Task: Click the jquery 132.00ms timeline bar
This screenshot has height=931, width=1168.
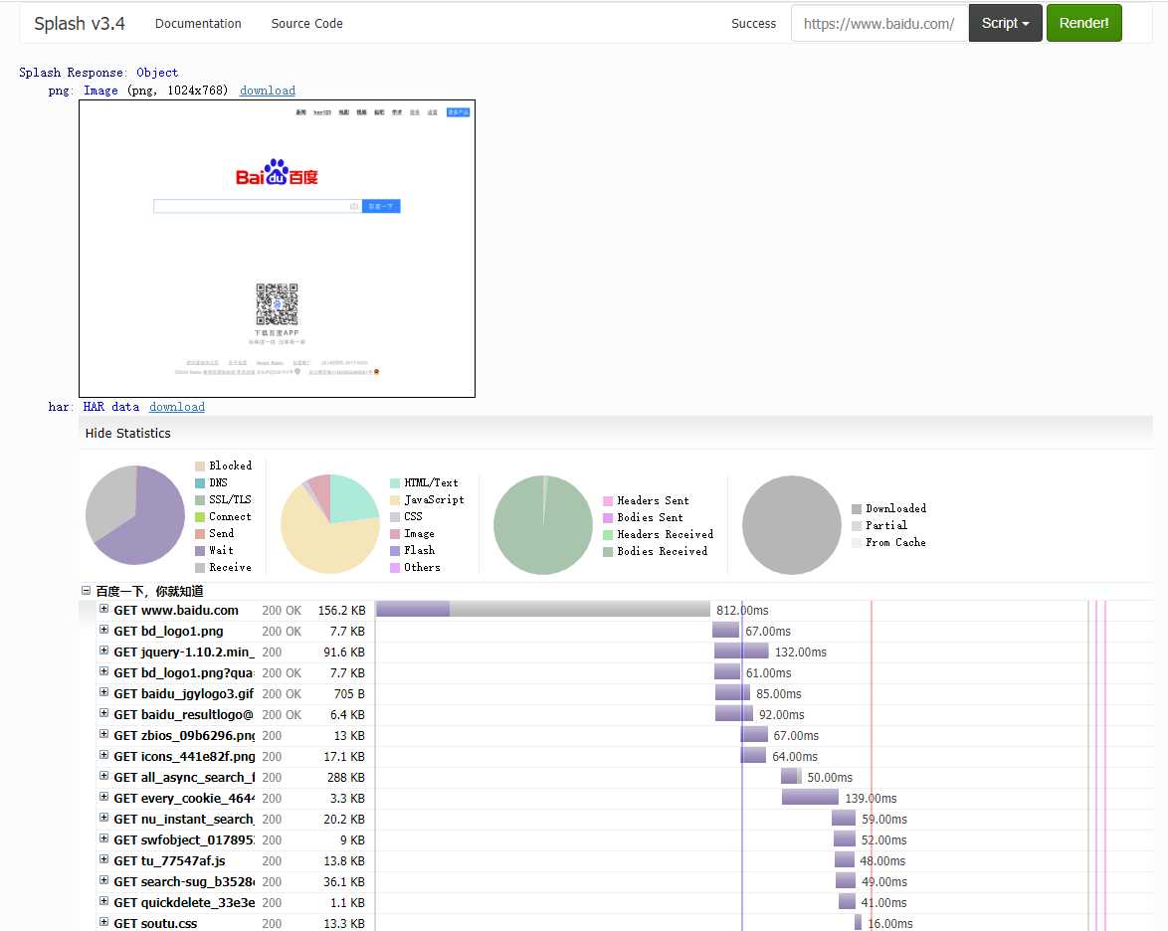Action: pyautogui.click(x=741, y=651)
